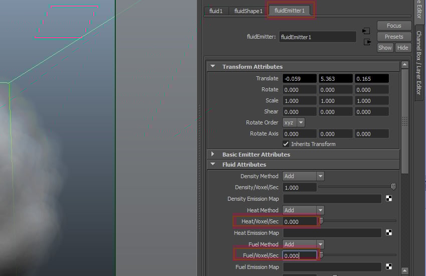Click the Heat/Voxel/Sec label

click(260, 221)
